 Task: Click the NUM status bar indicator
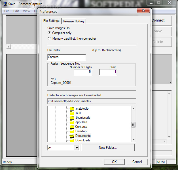(x=161, y=162)
